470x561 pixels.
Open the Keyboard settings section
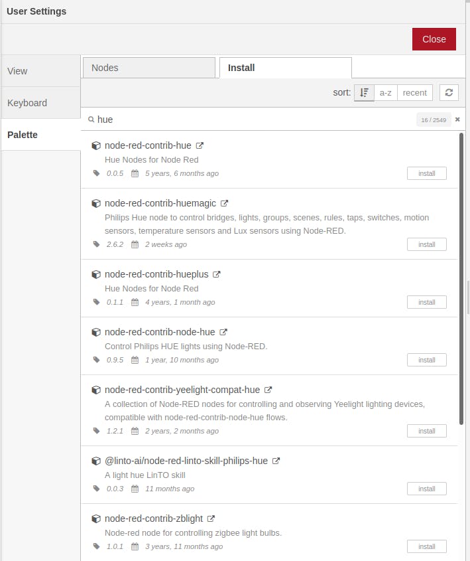point(40,103)
